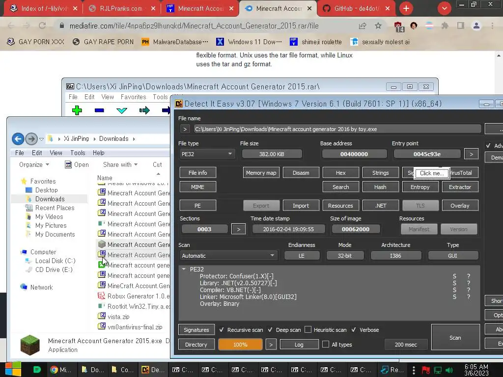Select the Robux Generator 1.0 file
Image resolution: width=503 pixels, height=377 pixels.
pyautogui.click(x=134, y=296)
